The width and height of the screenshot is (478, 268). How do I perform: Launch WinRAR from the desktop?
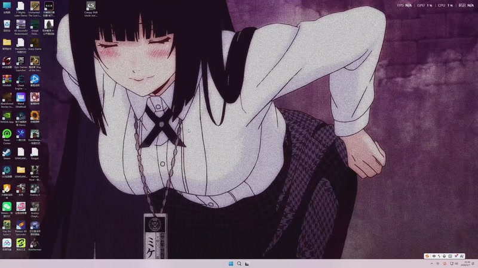click(7, 81)
